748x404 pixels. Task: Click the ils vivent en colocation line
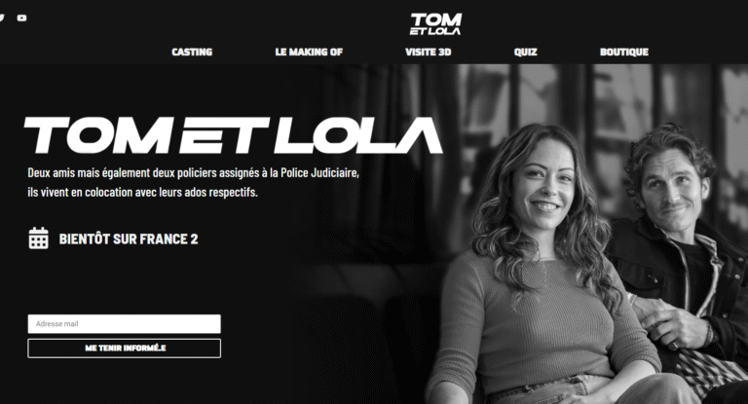pyautogui.click(x=142, y=192)
